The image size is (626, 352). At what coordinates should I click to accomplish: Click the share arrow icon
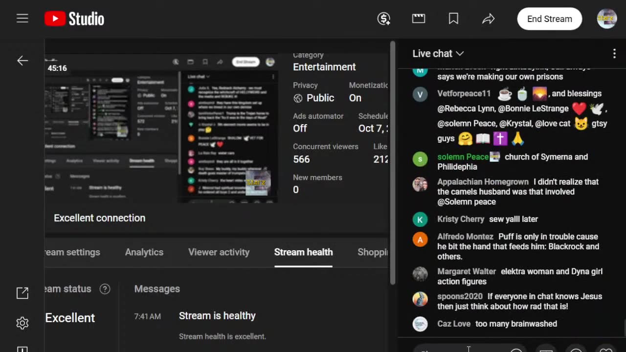point(489,19)
